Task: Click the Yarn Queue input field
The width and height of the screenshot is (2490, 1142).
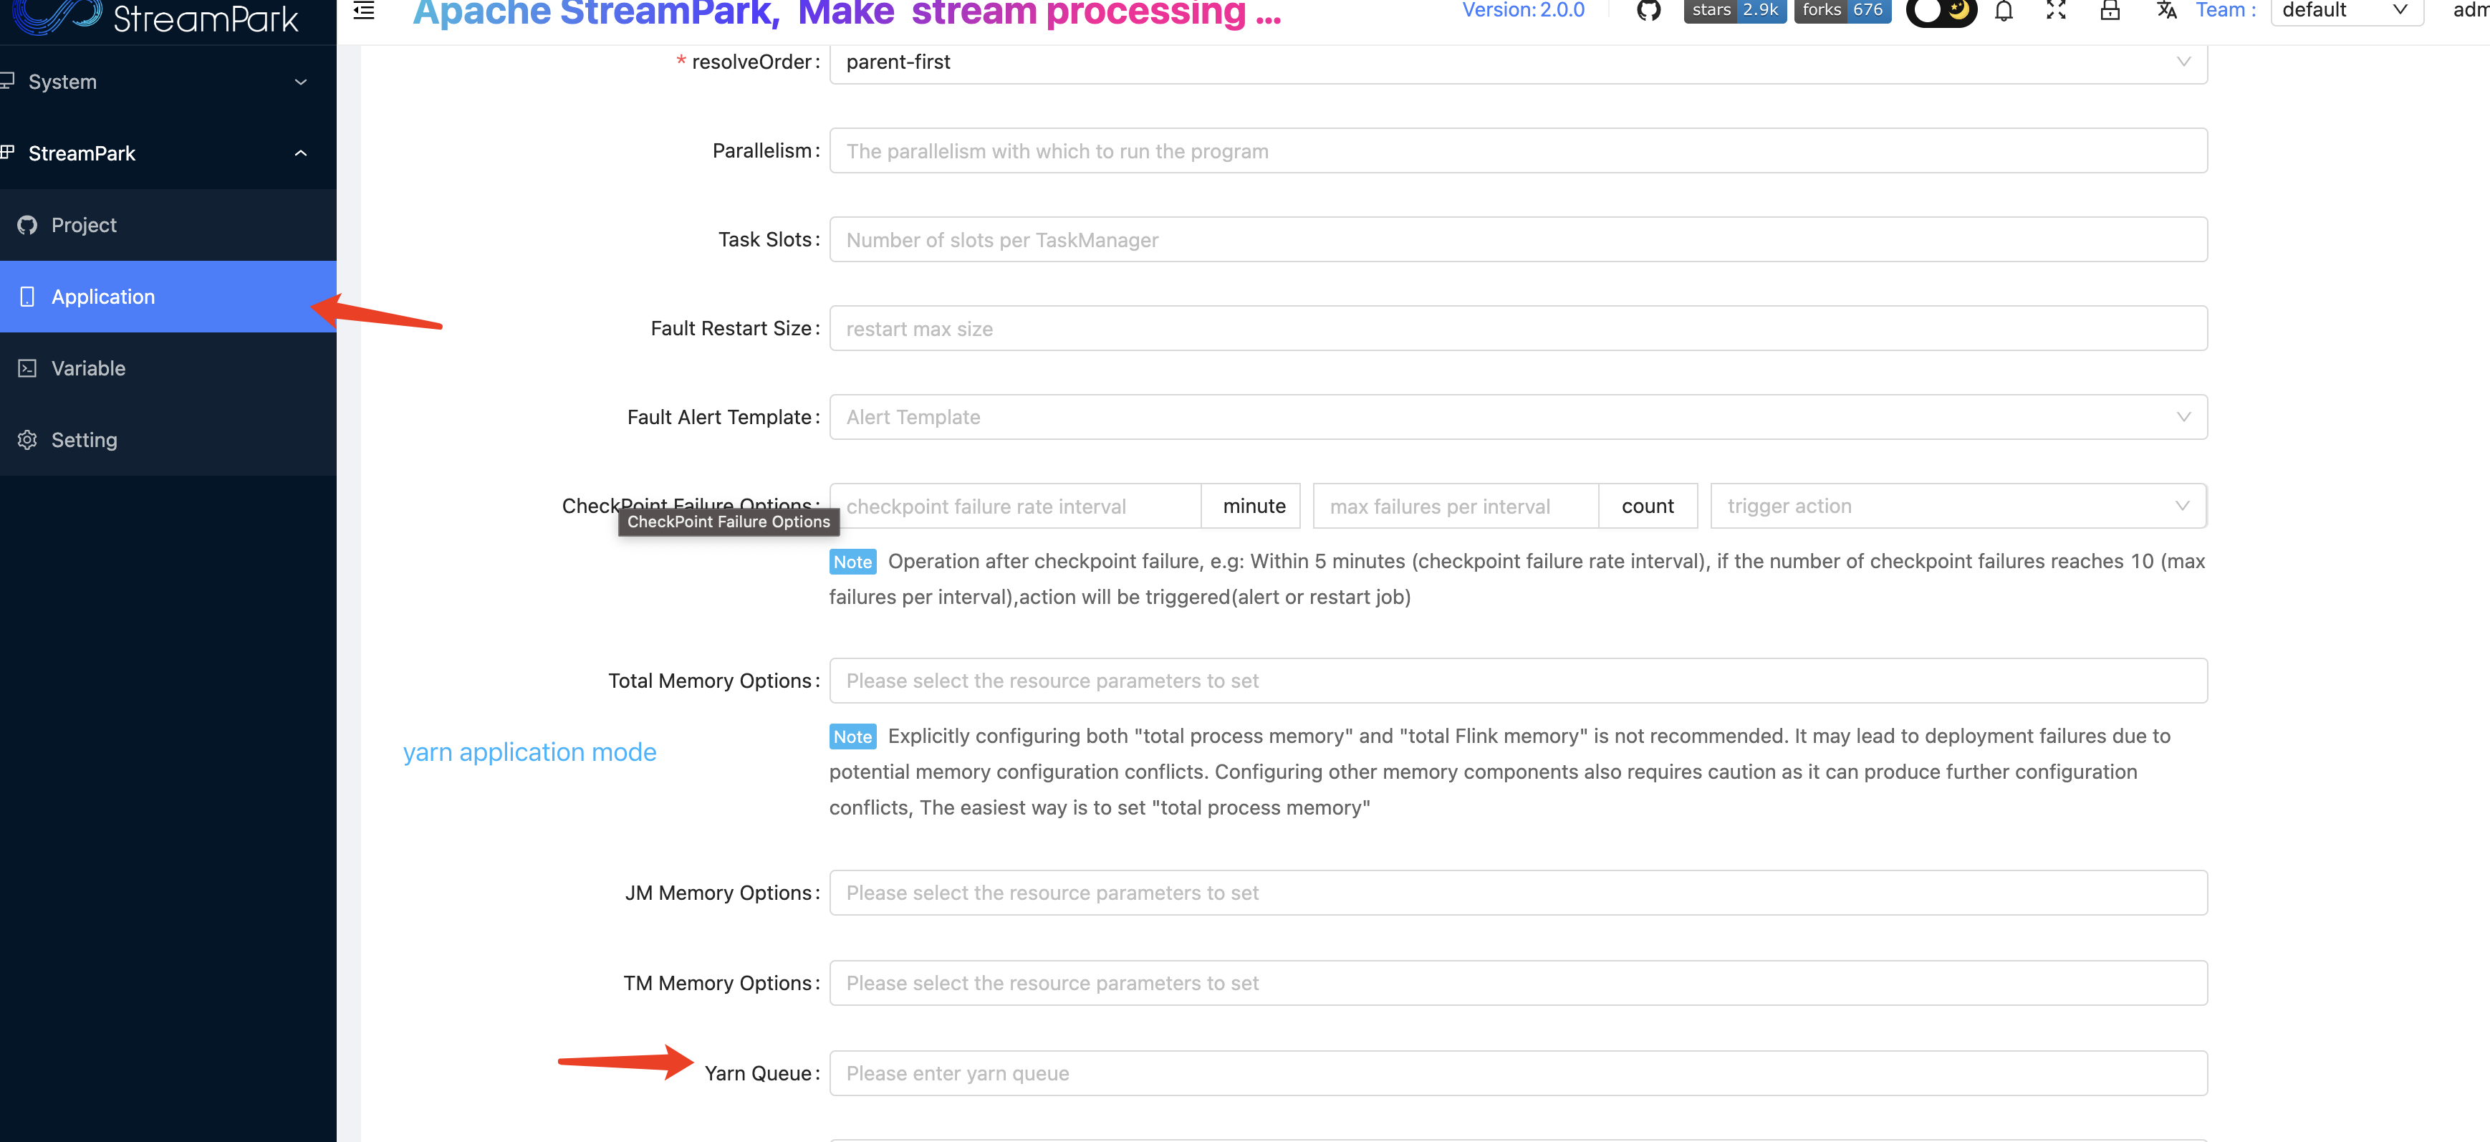Action: (x=1518, y=1073)
